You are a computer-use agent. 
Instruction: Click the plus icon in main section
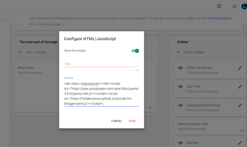20,52
